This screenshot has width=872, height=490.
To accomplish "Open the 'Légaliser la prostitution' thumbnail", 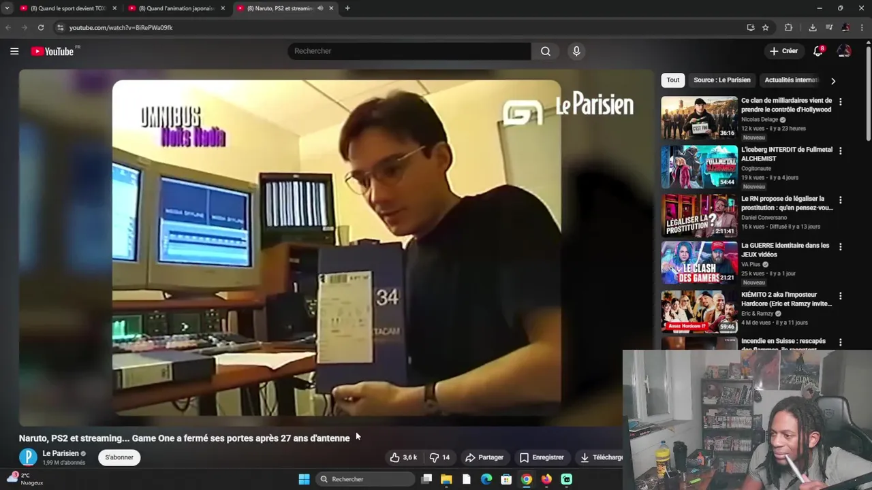I will click(x=699, y=216).
